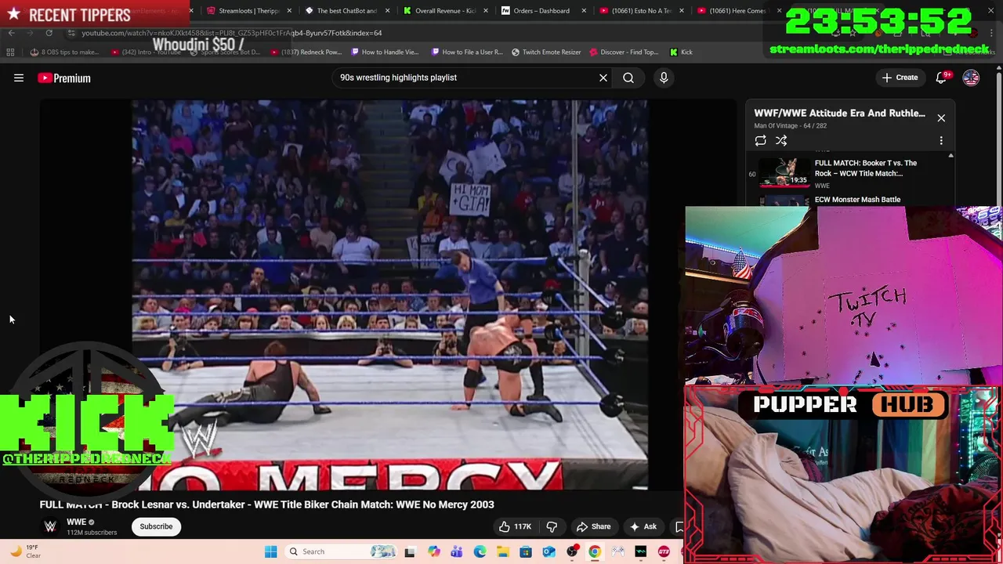Image resolution: width=1003 pixels, height=564 pixels.
Task: Close the Streamloots tab
Action: click(x=289, y=11)
